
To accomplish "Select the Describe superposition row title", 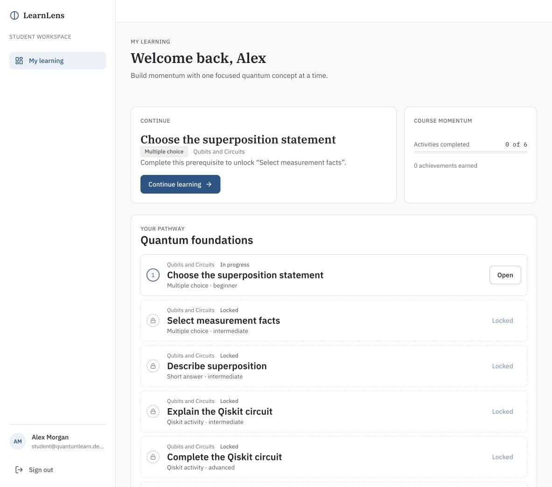I will pos(217,366).
